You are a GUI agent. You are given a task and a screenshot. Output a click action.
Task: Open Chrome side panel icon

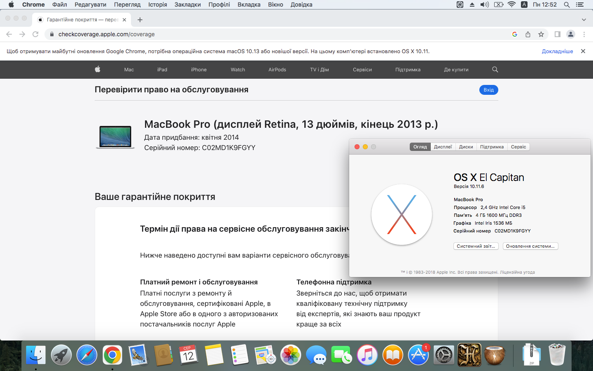click(558, 34)
